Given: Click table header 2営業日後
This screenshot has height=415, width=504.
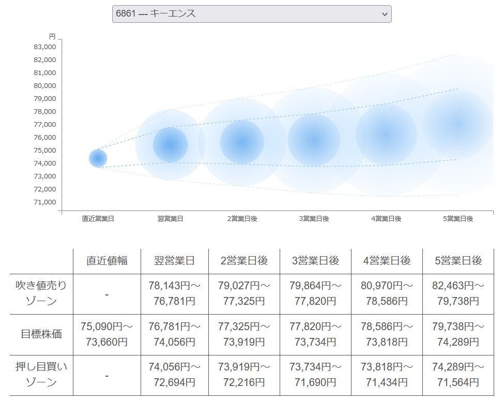Looking at the screenshot, I should point(244,261).
